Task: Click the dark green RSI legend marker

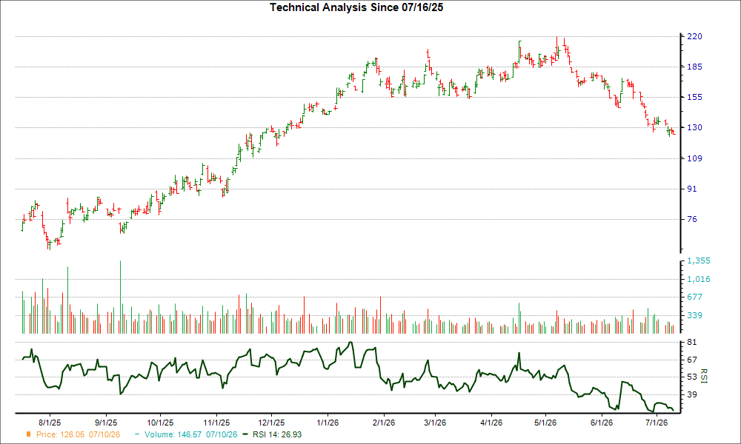Action: tap(245, 434)
